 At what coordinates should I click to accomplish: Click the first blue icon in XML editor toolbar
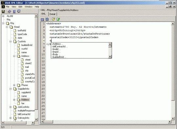coord(42,20)
